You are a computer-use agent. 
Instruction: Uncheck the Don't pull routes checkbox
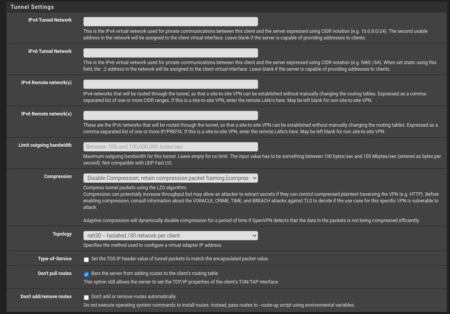tap(86, 274)
